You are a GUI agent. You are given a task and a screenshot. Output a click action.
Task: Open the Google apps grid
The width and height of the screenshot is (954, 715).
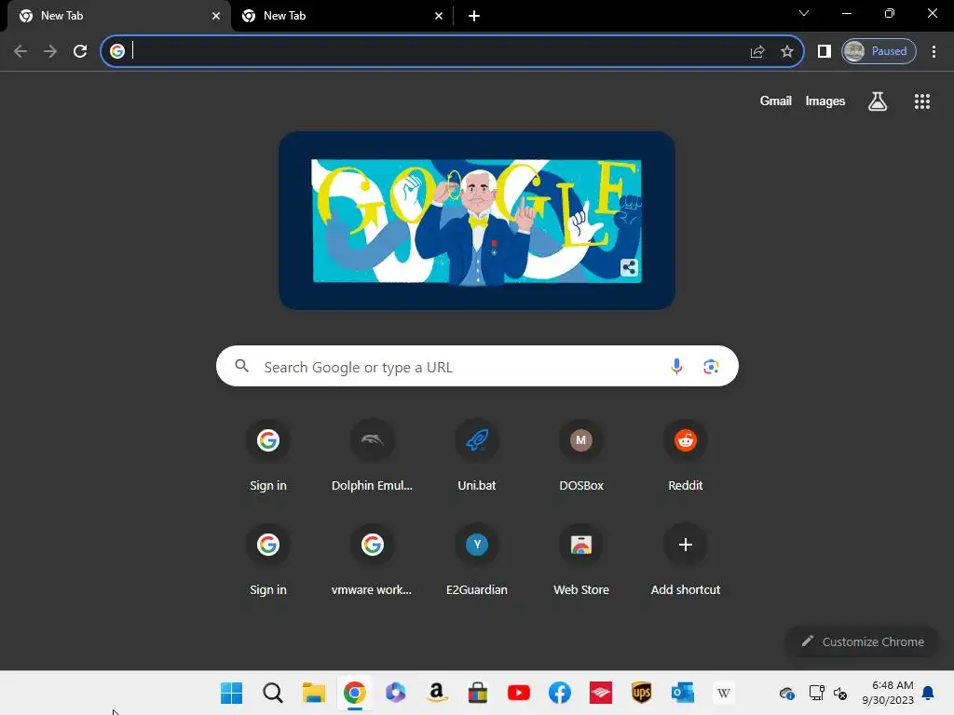pyautogui.click(x=921, y=101)
